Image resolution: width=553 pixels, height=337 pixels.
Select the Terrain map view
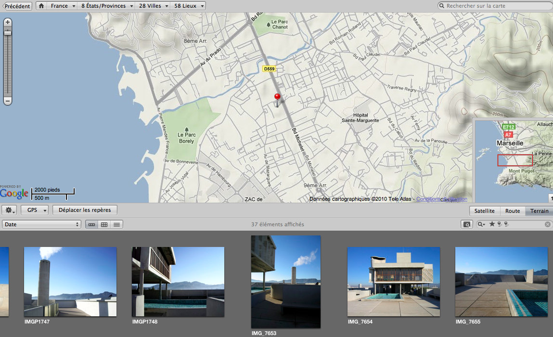(x=539, y=211)
